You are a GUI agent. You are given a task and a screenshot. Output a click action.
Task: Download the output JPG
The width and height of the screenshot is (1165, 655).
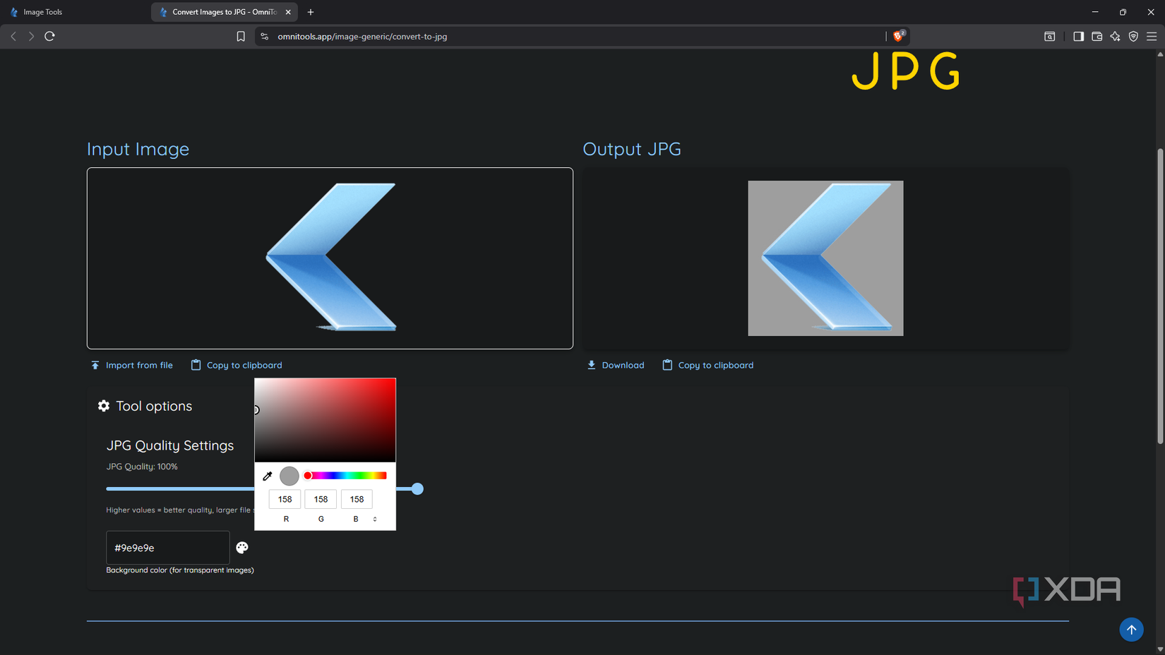click(615, 365)
